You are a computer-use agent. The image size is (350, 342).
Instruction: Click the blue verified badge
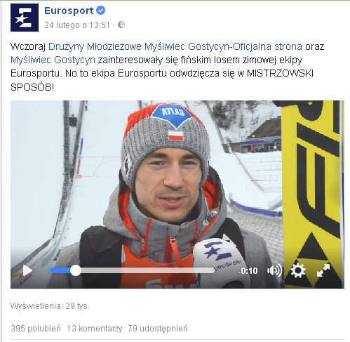coord(101,11)
